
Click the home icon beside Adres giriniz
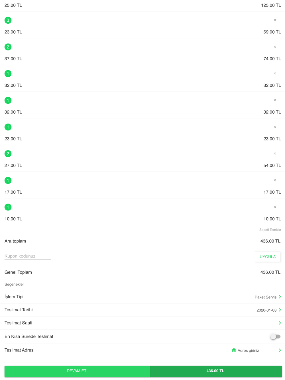(x=234, y=350)
